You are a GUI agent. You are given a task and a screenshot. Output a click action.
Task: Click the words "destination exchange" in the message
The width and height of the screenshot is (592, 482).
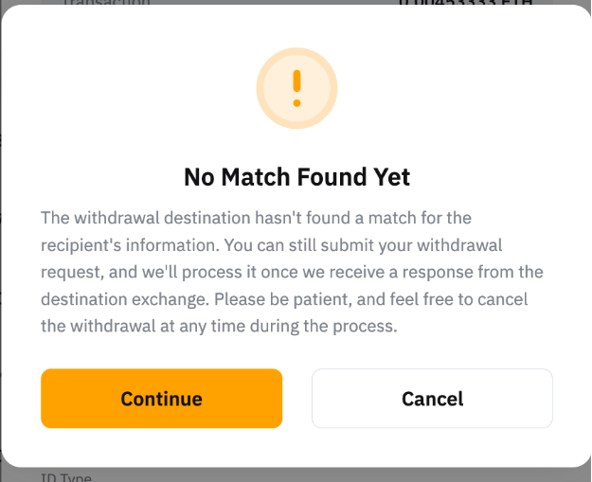[x=123, y=299]
